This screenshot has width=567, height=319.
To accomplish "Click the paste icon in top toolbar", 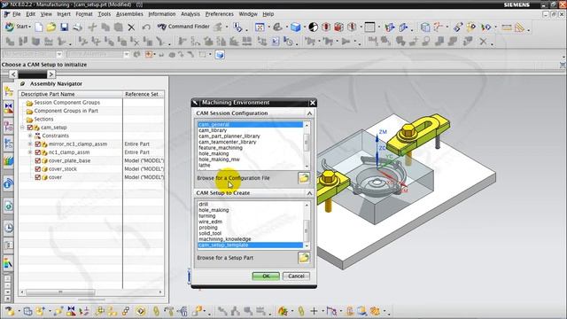I will pos(118,27).
